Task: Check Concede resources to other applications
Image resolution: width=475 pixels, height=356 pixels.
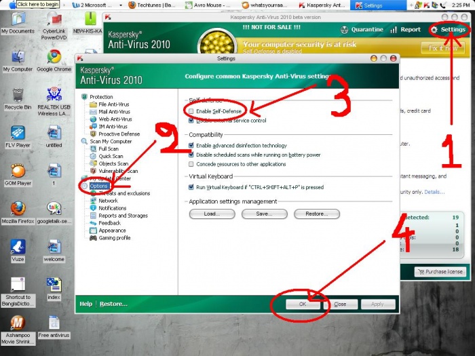Action: coord(191,164)
